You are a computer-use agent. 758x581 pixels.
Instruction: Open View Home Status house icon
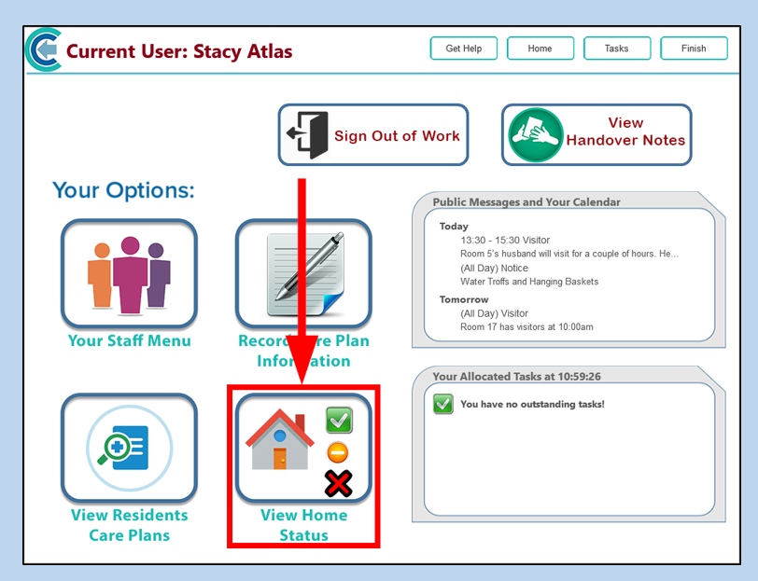point(281,442)
